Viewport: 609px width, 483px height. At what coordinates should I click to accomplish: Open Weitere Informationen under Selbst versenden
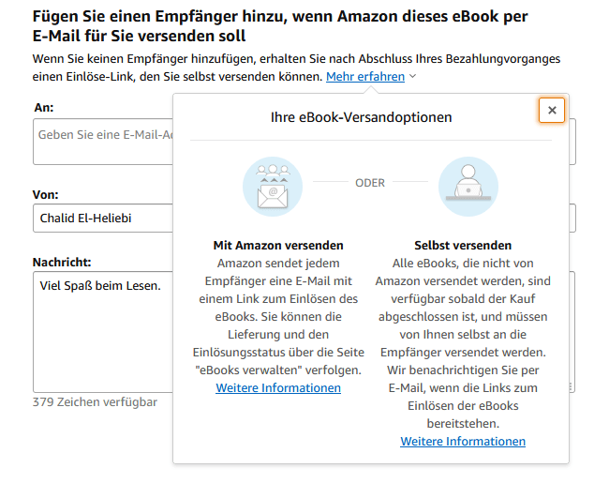[x=463, y=442]
